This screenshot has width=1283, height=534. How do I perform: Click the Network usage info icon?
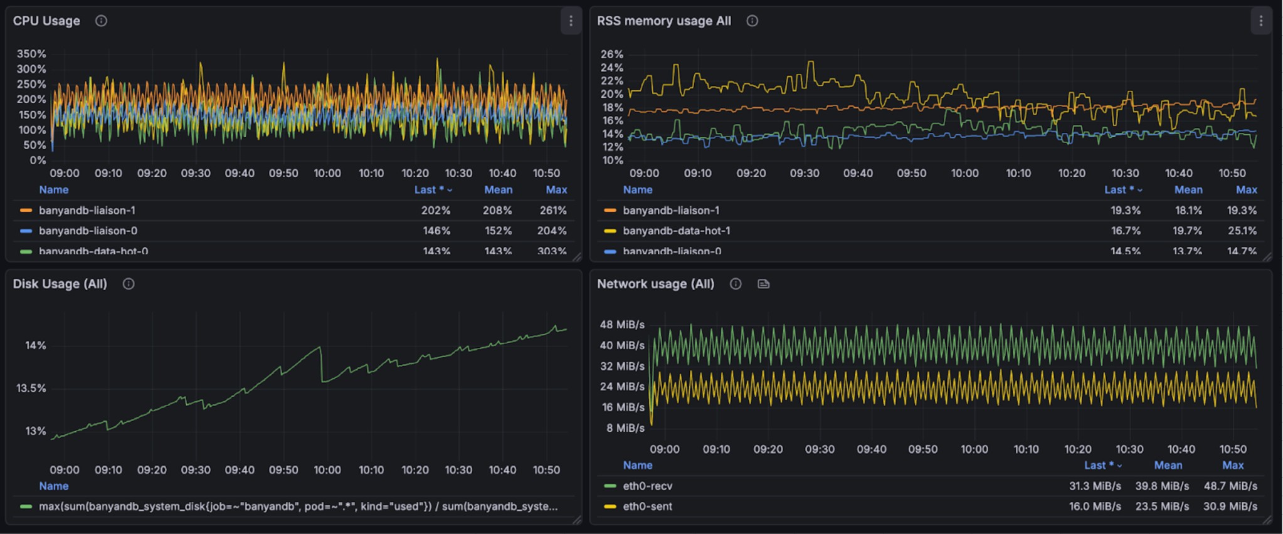(x=736, y=284)
